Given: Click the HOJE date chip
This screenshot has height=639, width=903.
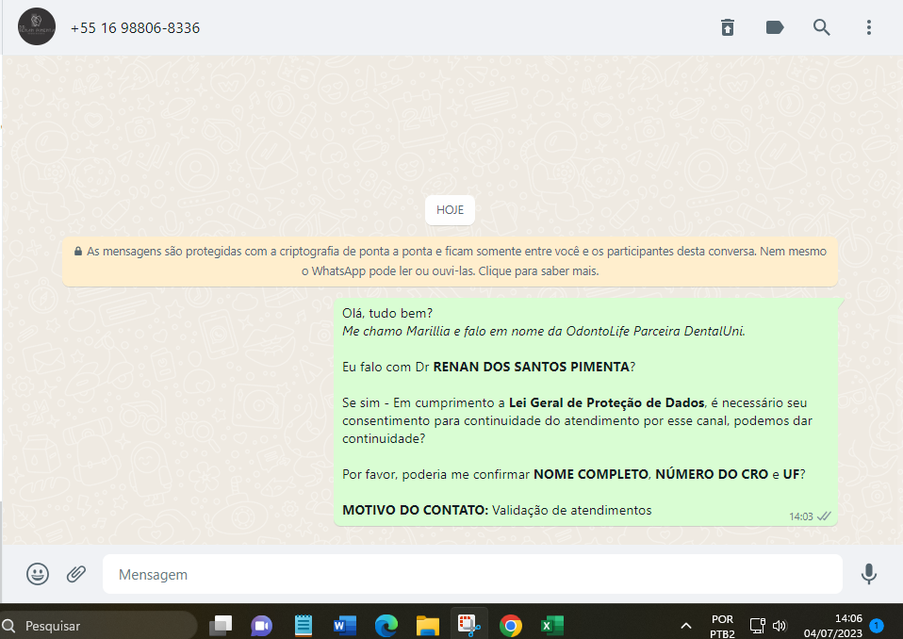Looking at the screenshot, I should (450, 210).
